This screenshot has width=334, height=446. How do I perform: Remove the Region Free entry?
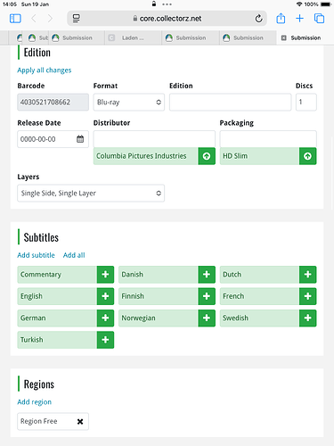tap(80, 421)
